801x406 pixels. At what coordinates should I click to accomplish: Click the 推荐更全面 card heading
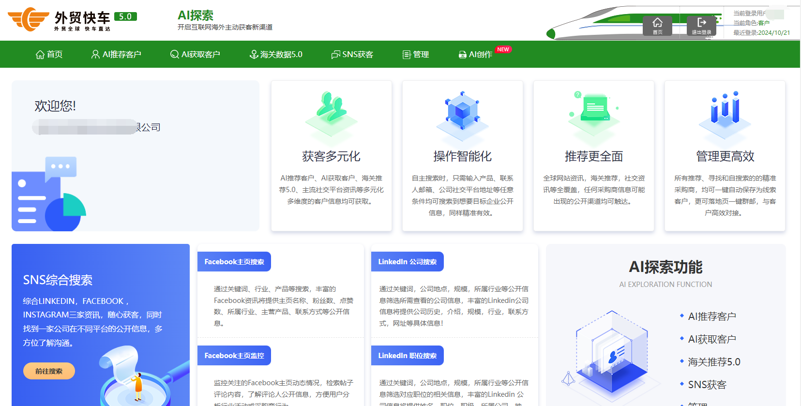[x=594, y=156]
